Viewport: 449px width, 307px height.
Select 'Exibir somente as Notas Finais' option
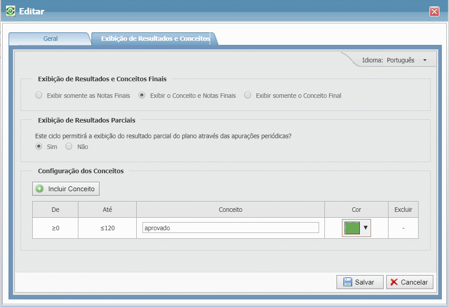click(39, 95)
